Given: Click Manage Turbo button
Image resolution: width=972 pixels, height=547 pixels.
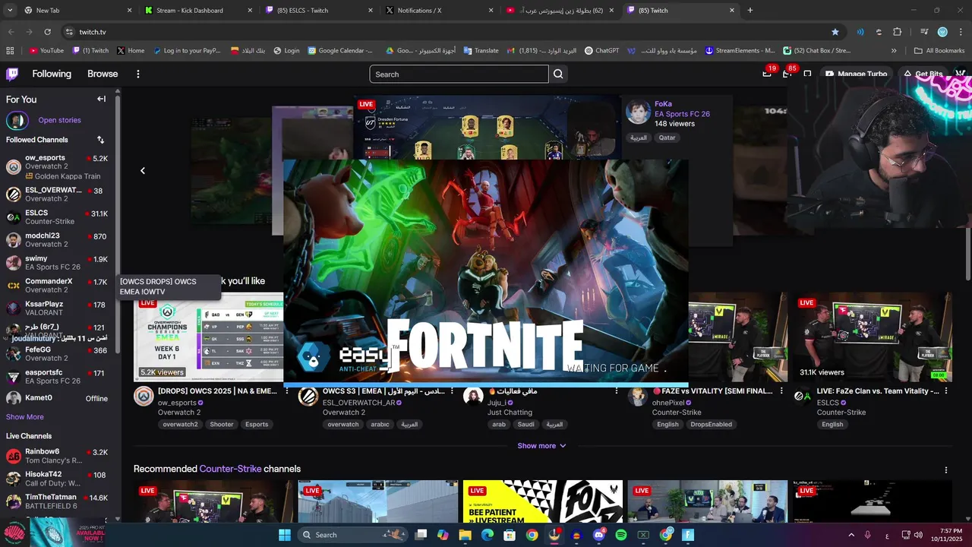Looking at the screenshot, I should [857, 74].
